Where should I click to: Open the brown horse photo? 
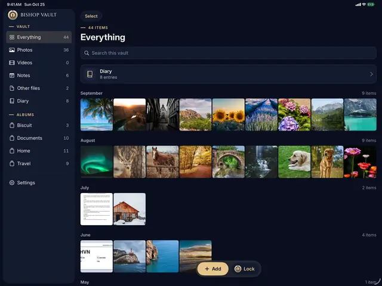click(x=162, y=162)
